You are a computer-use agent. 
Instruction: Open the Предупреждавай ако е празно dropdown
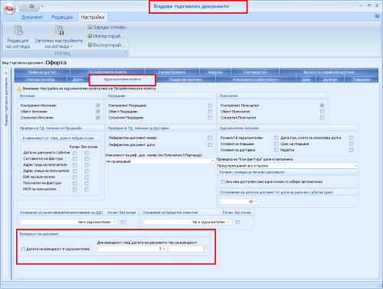[x=355, y=166]
